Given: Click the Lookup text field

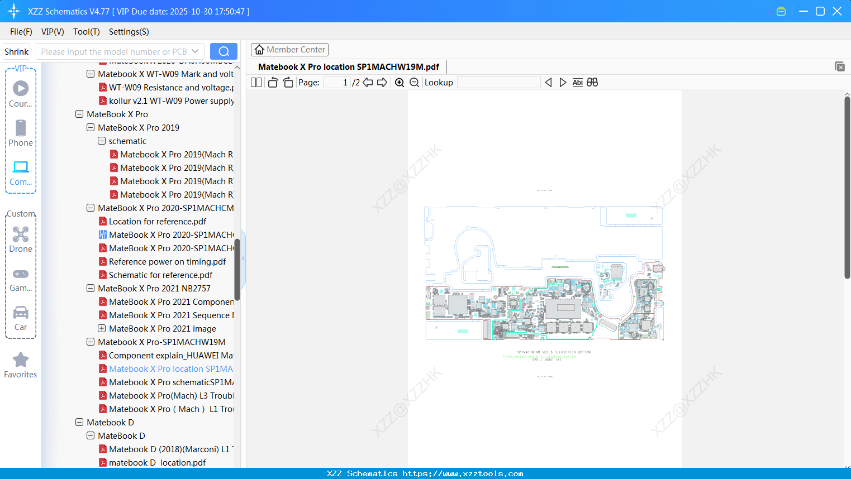Looking at the screenshot, I should [x=499, y=83].
